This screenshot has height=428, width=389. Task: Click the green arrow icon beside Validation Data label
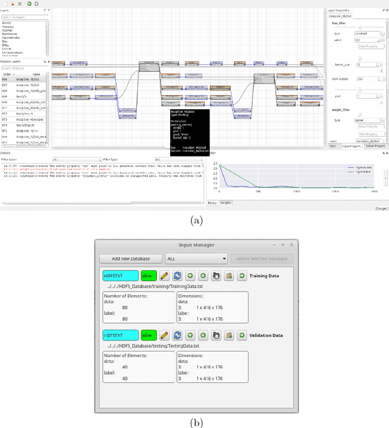point(242,335)
